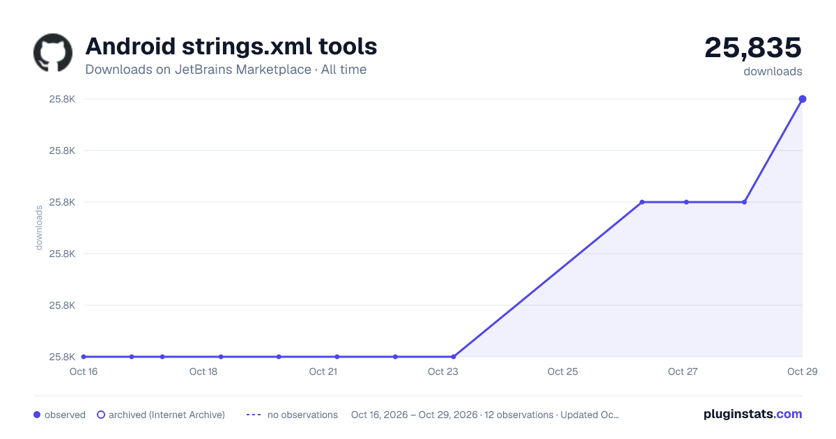
Task: Select the data point above Oct 27
Action: pos(686,202)
